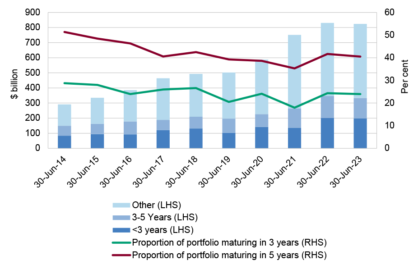Click "60" on the Per cent axis
Screen dimensions: 418x269
(x=390, y=12)
